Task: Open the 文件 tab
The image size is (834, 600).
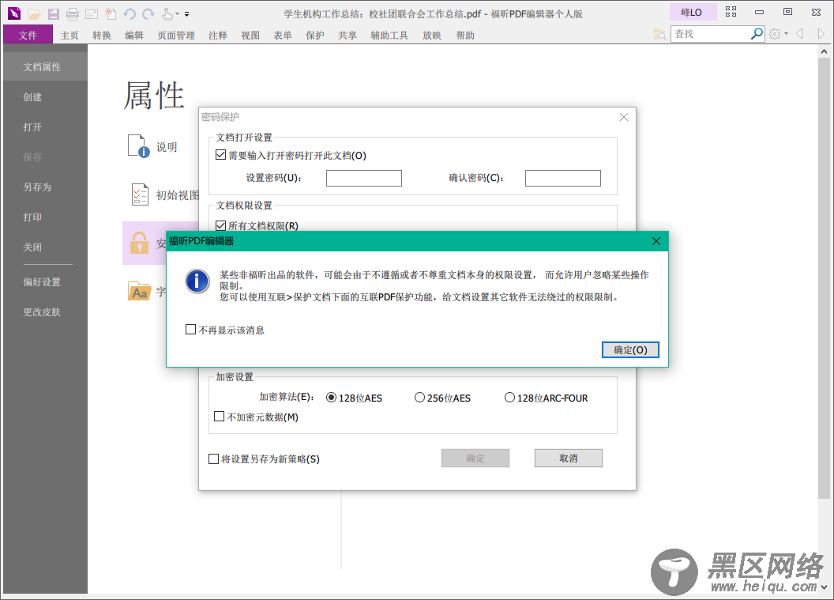Action: pos(28,35)
